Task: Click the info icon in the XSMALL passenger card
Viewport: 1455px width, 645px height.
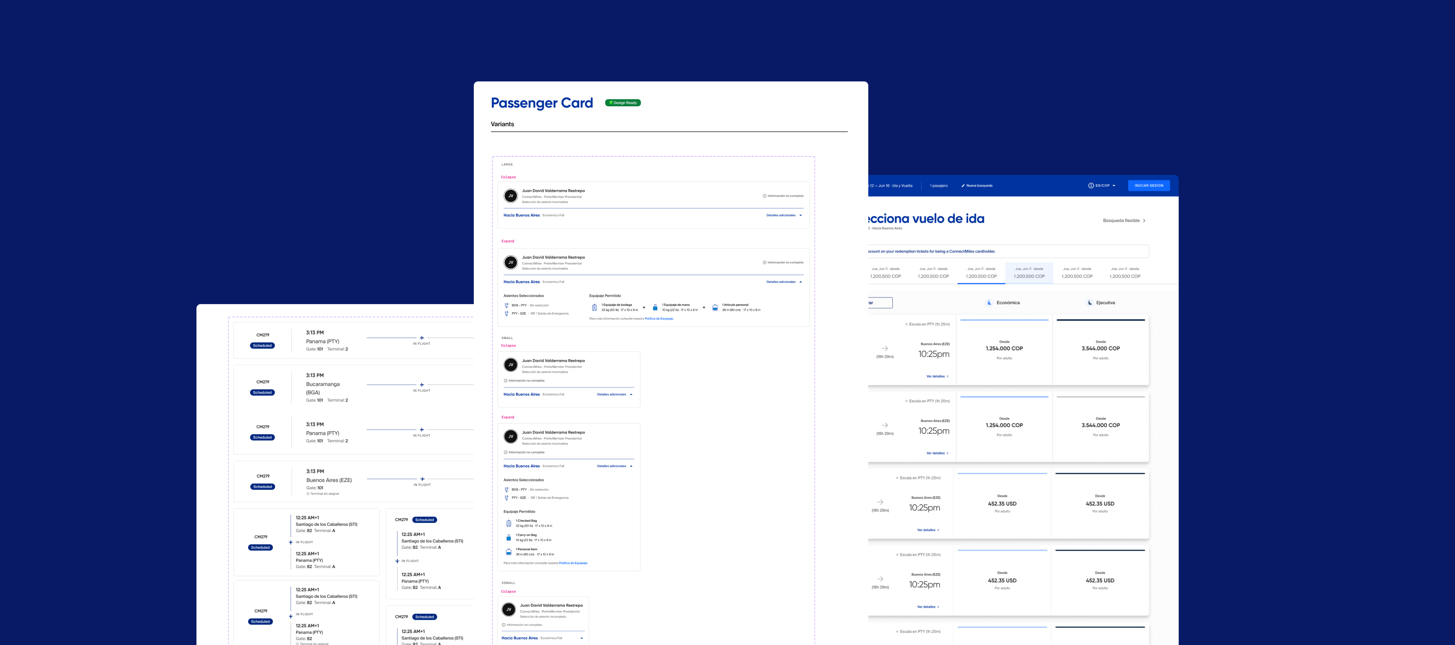Action: pos(504,625)
